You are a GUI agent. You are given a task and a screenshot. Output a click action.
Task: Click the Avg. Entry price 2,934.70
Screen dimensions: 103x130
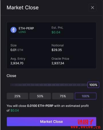click(x=17, y=63)
